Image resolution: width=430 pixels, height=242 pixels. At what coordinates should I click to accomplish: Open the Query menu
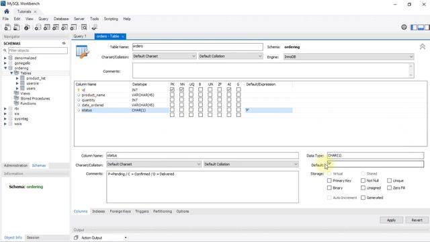pos(43,19)
